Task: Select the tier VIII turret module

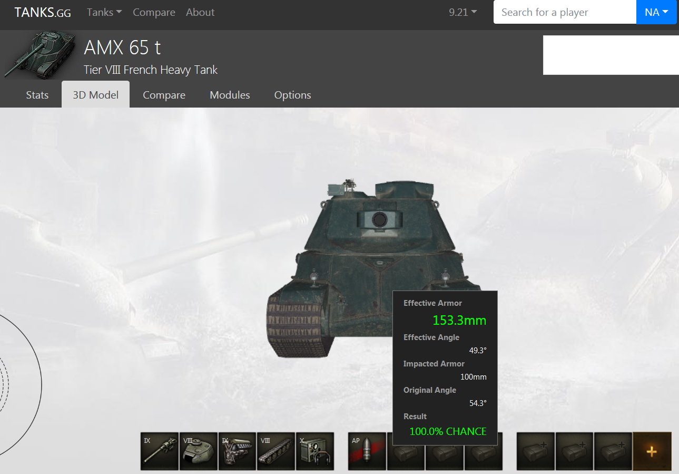Action: click(199, 451)
